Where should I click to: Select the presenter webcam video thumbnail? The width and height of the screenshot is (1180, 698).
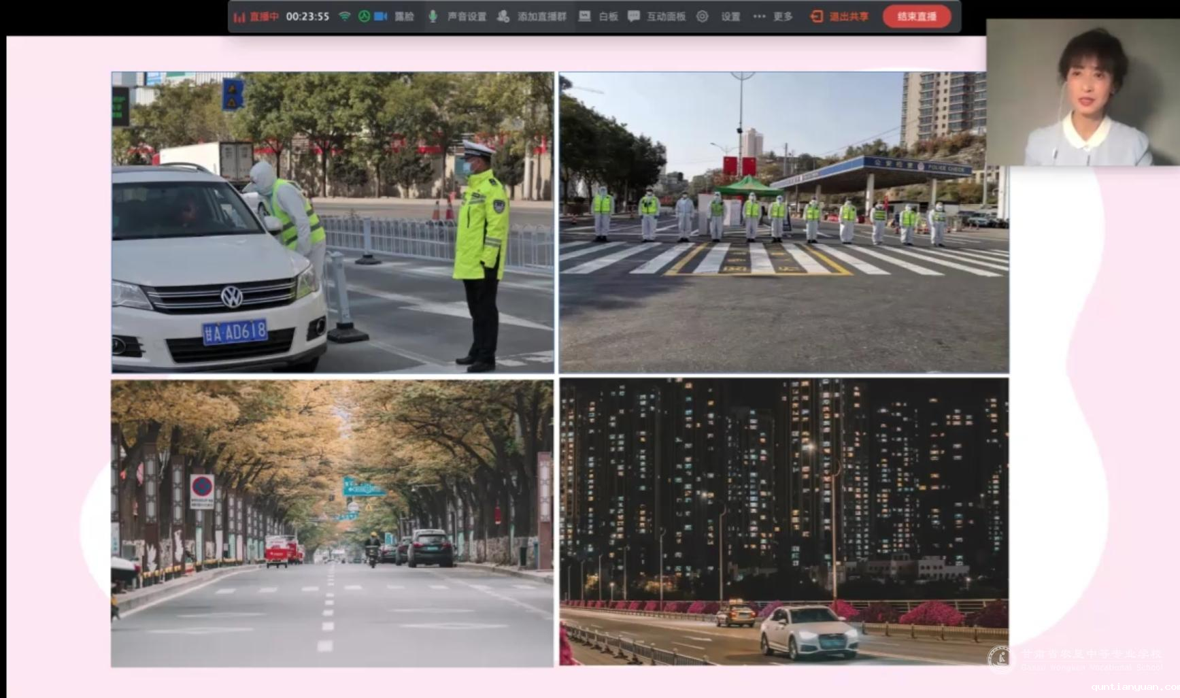click(x=1083, y=93)
